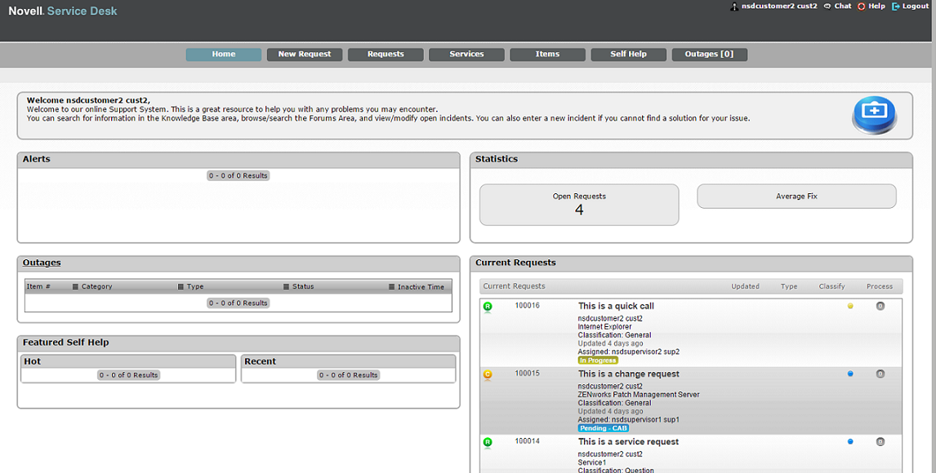
Task: Click the blue new incident button
Action: pyautogui.click(x=874, y=114)
